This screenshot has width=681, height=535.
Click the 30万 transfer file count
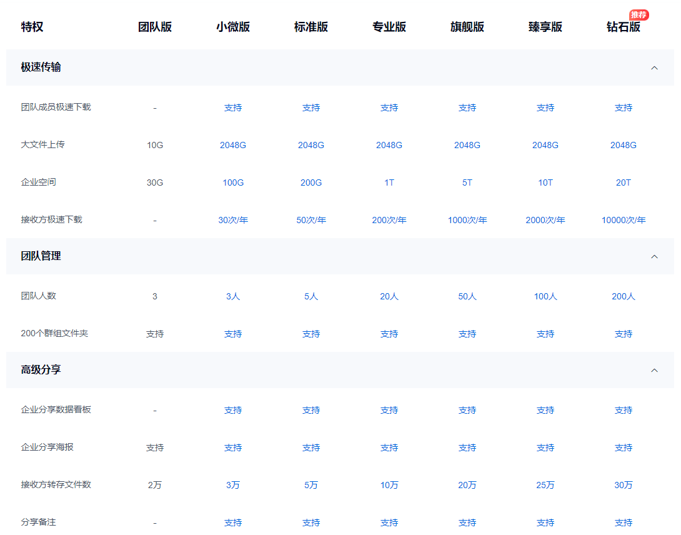tap(624, 485)
